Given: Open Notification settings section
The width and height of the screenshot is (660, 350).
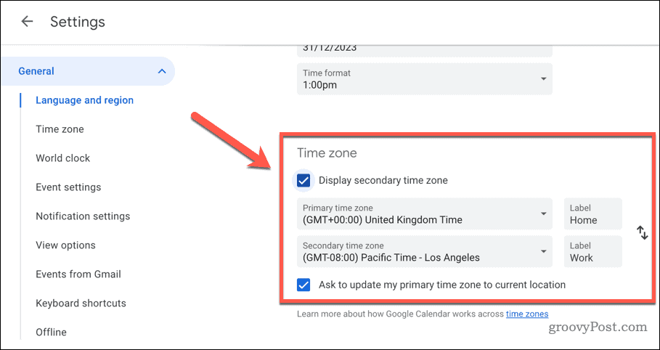Looking at the screenshot, I should click(x=83, y=216).
